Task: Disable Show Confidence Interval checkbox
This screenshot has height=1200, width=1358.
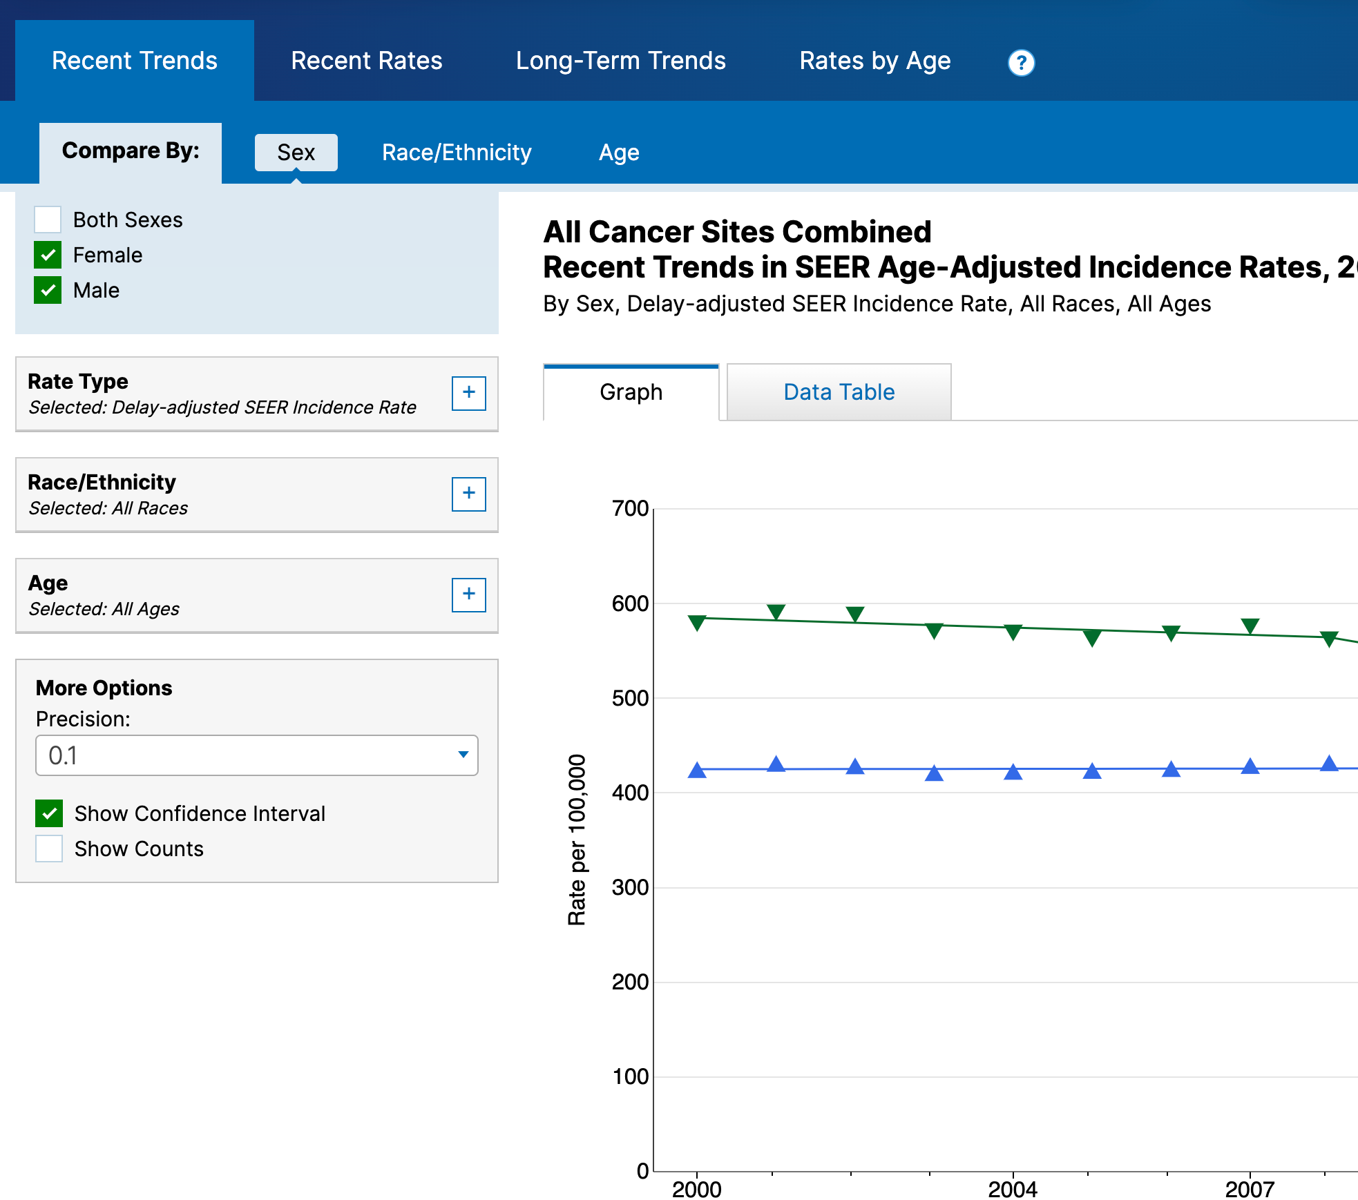Action: pos(49,813)
